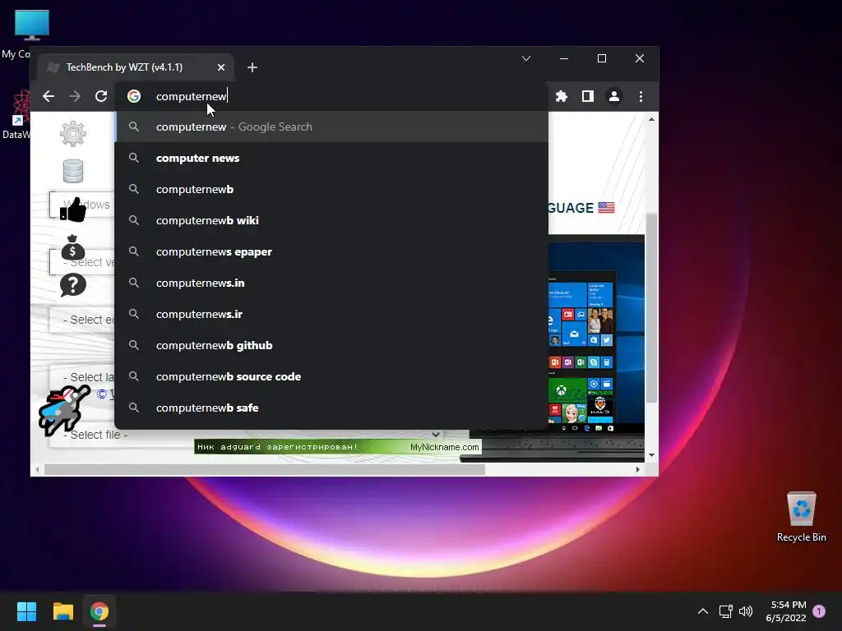Viewport: 842px width, 631px height.
Task: Pick the 'computernewb wiki' suggestion
Action: pyautogui.click(x=332, y=220)
